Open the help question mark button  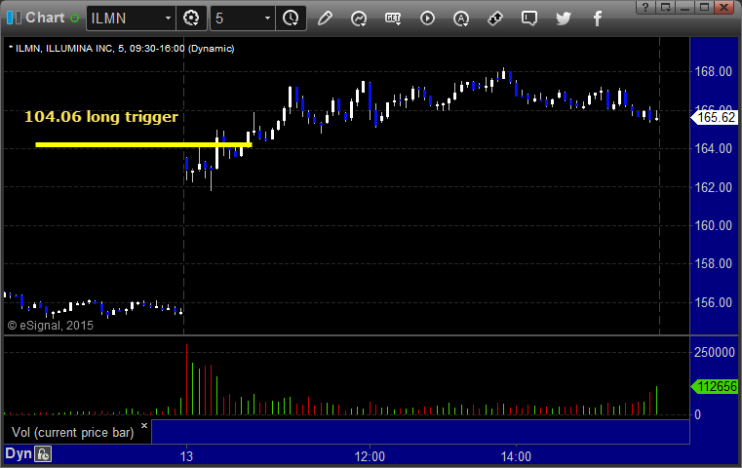click(645, 7)
